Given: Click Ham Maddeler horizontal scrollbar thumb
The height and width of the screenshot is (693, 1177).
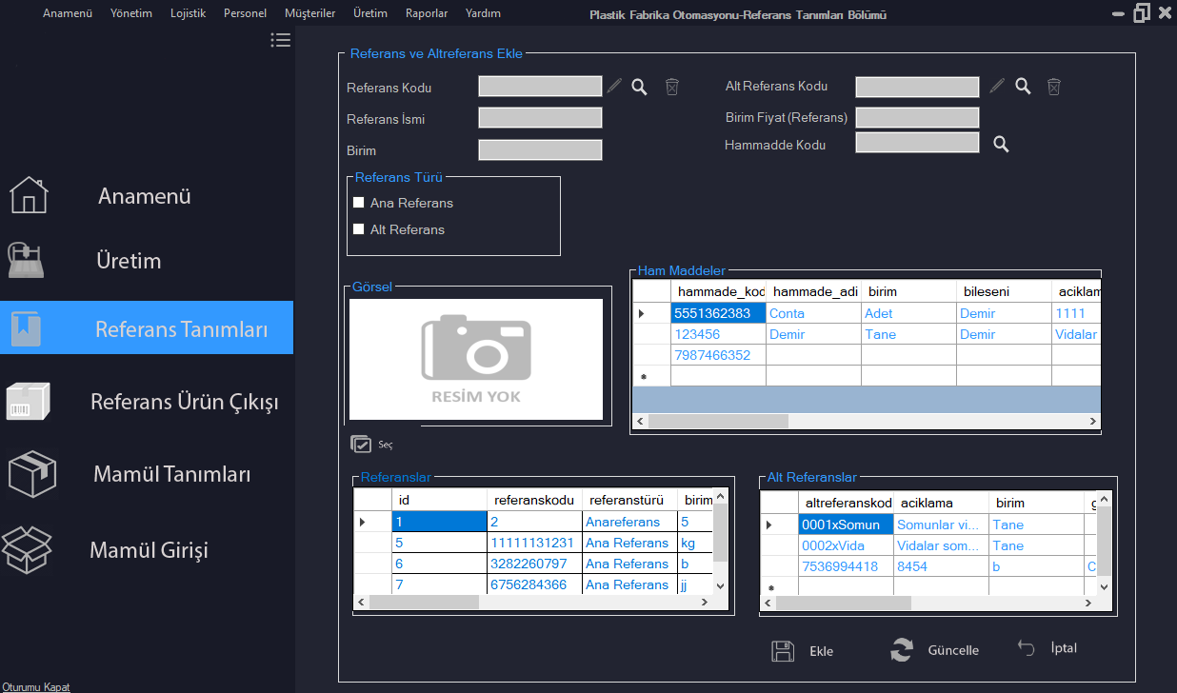Looking at the screenshot, I should [719, 421].
